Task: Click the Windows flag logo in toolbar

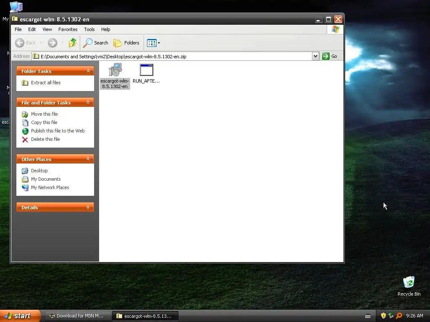Action: 336,29
